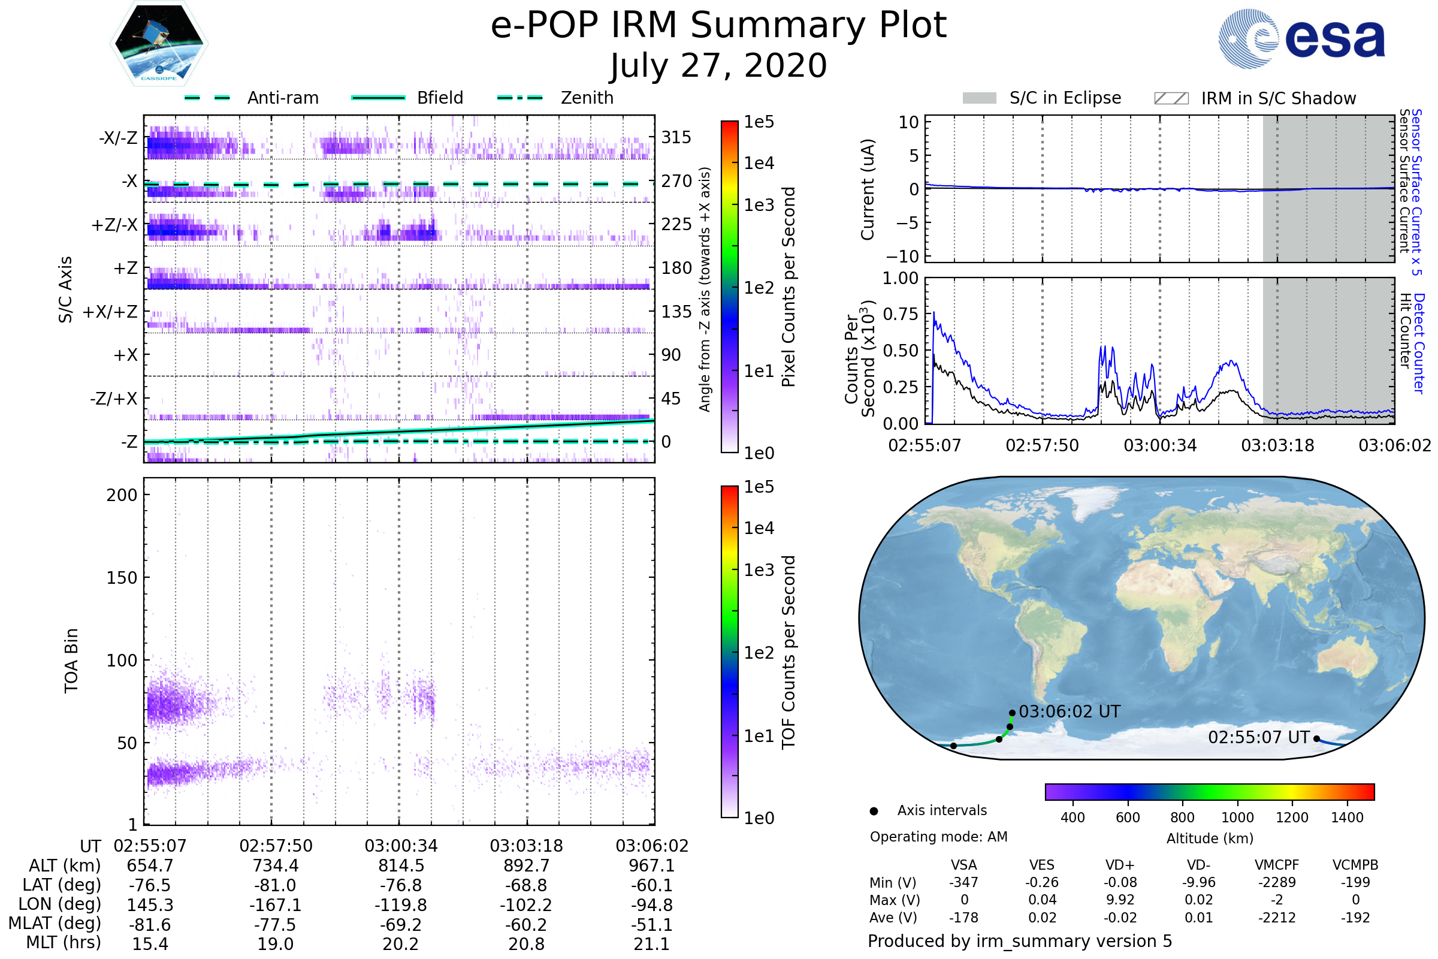Viewport: 1438px width, 959px height.
Task: Click the Operating mode: AM text
Action: click(x=938, y=837)
